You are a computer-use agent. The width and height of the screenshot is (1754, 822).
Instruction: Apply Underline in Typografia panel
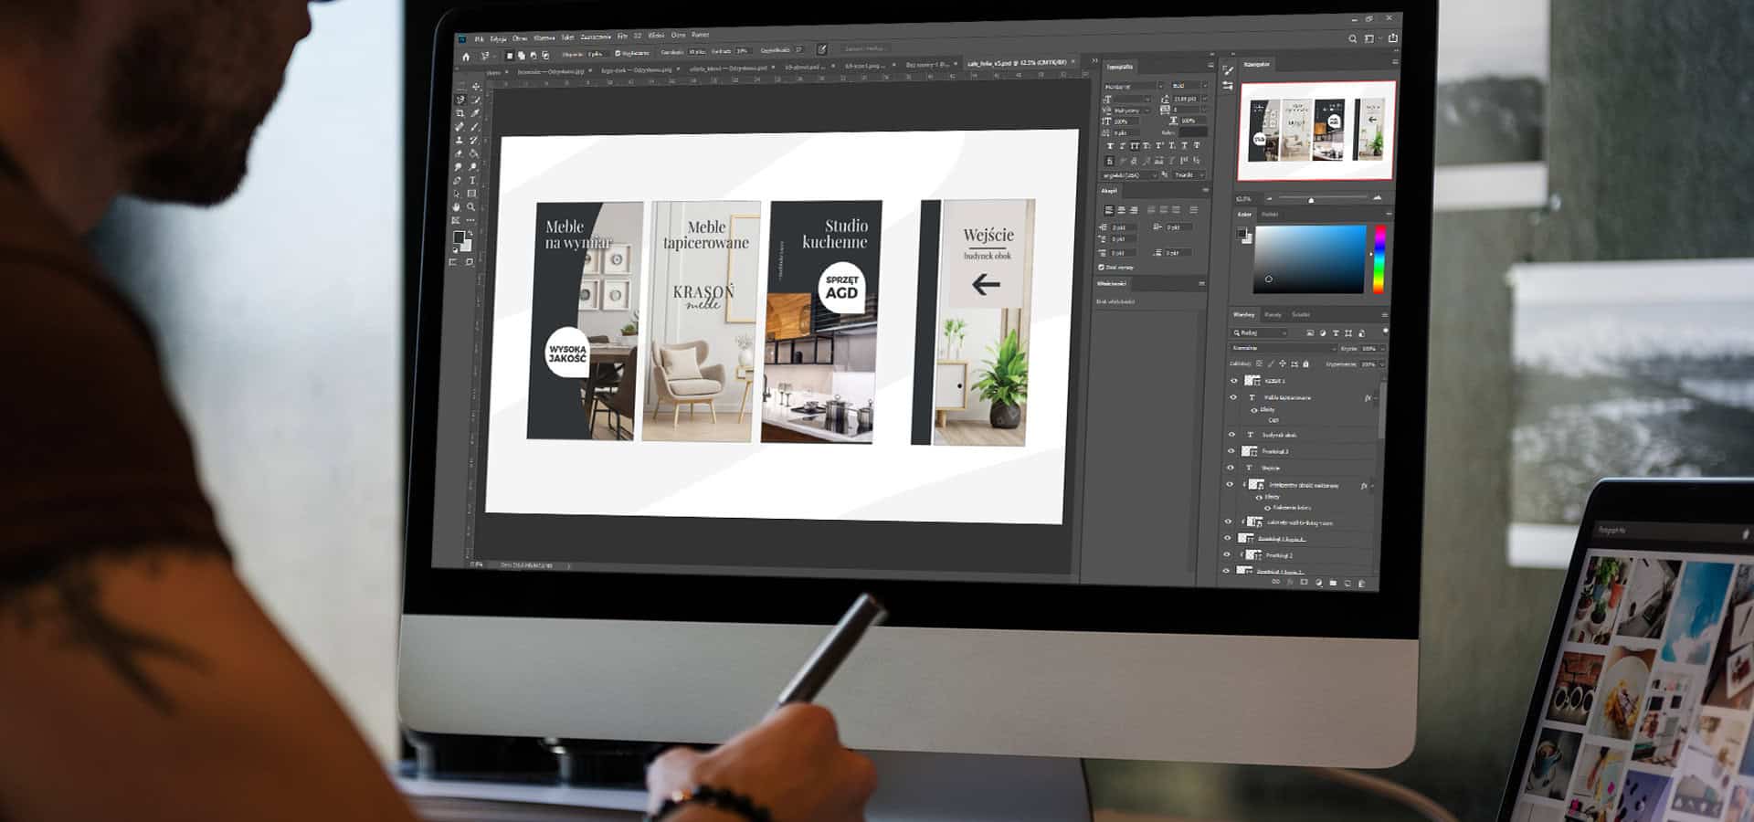pos(1185,145)
